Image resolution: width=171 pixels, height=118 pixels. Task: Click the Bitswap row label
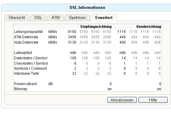(21, 89)
